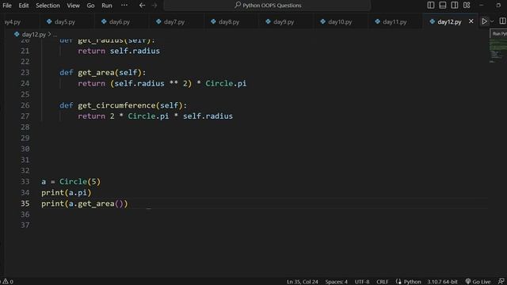Open the Go menu
Image resolution: width=507 pixels, height=285 pixels.
[x=90, y=6]
